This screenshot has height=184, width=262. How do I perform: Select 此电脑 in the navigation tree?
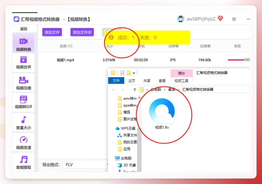(123, 158)
